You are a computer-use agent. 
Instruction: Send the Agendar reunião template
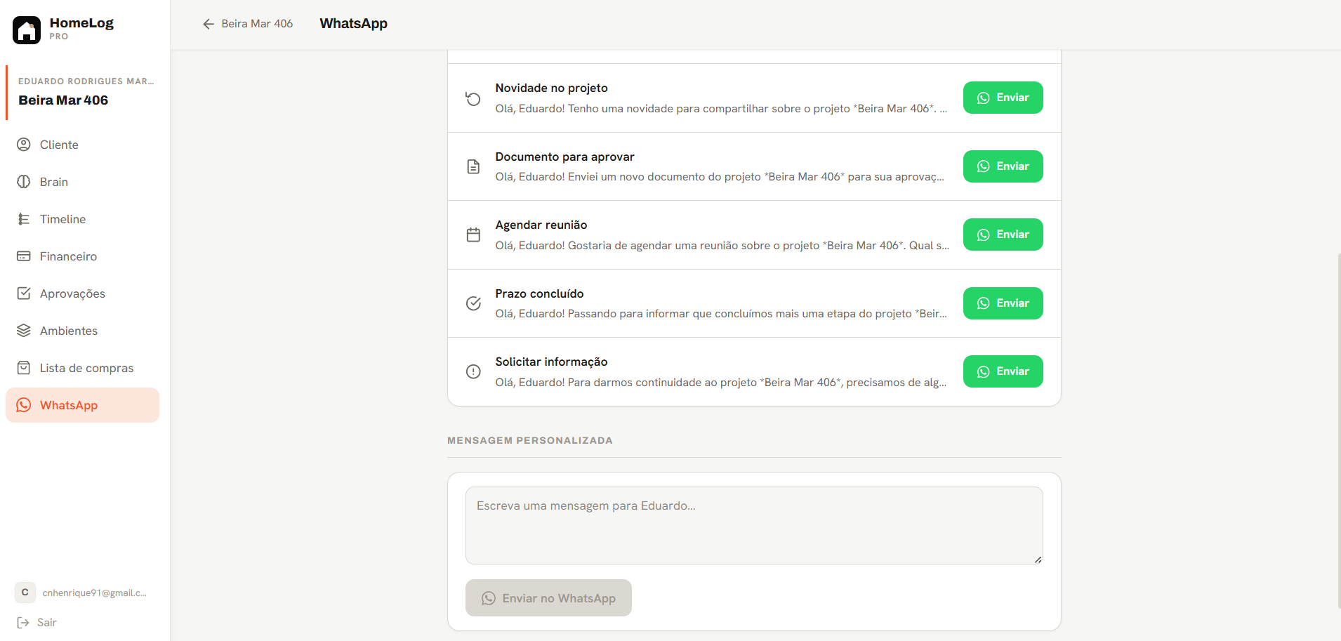pos(1003,234)
